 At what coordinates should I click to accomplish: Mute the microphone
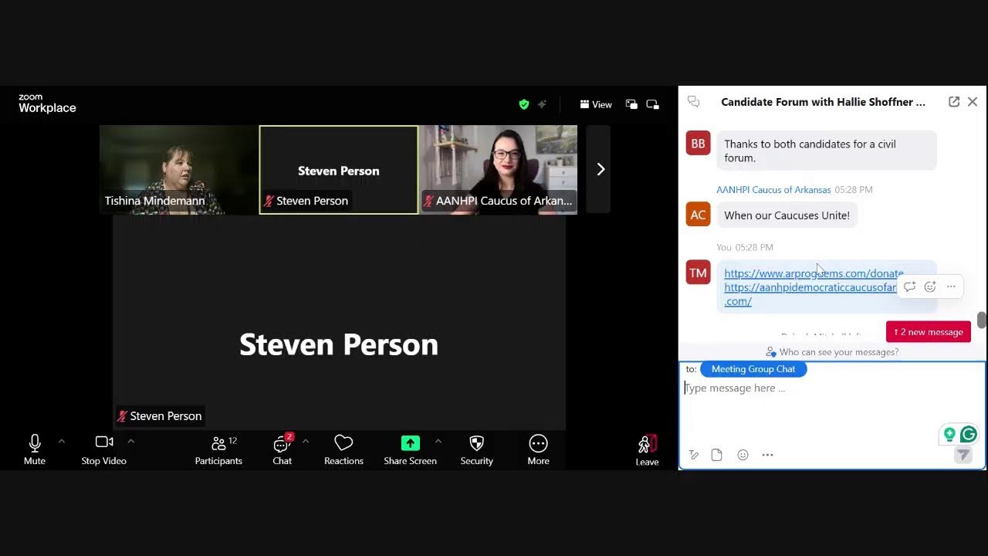point(35,449)
